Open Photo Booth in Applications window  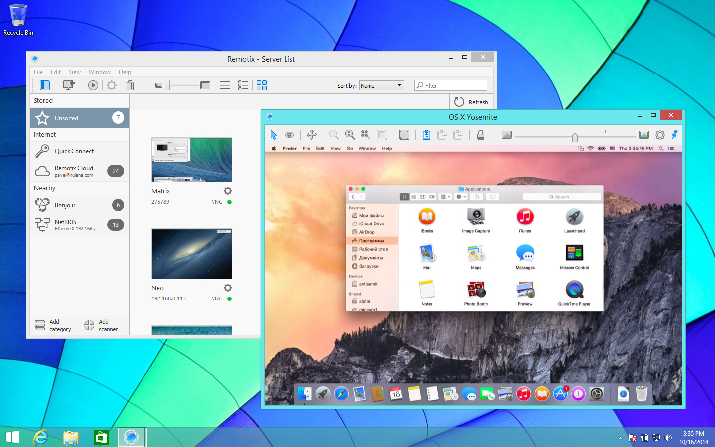pos(476,293)
